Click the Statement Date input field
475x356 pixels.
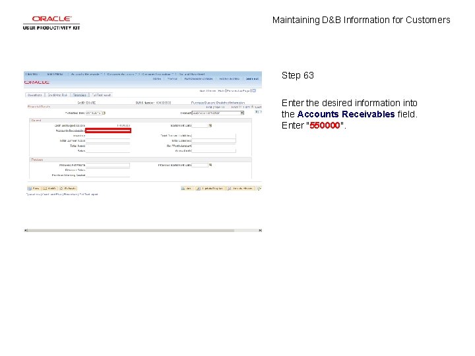coord(200,125)
